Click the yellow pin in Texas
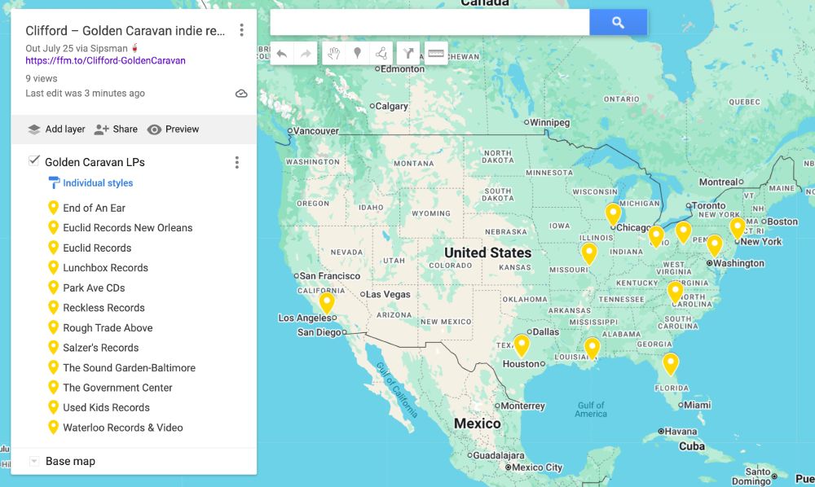 522,345
